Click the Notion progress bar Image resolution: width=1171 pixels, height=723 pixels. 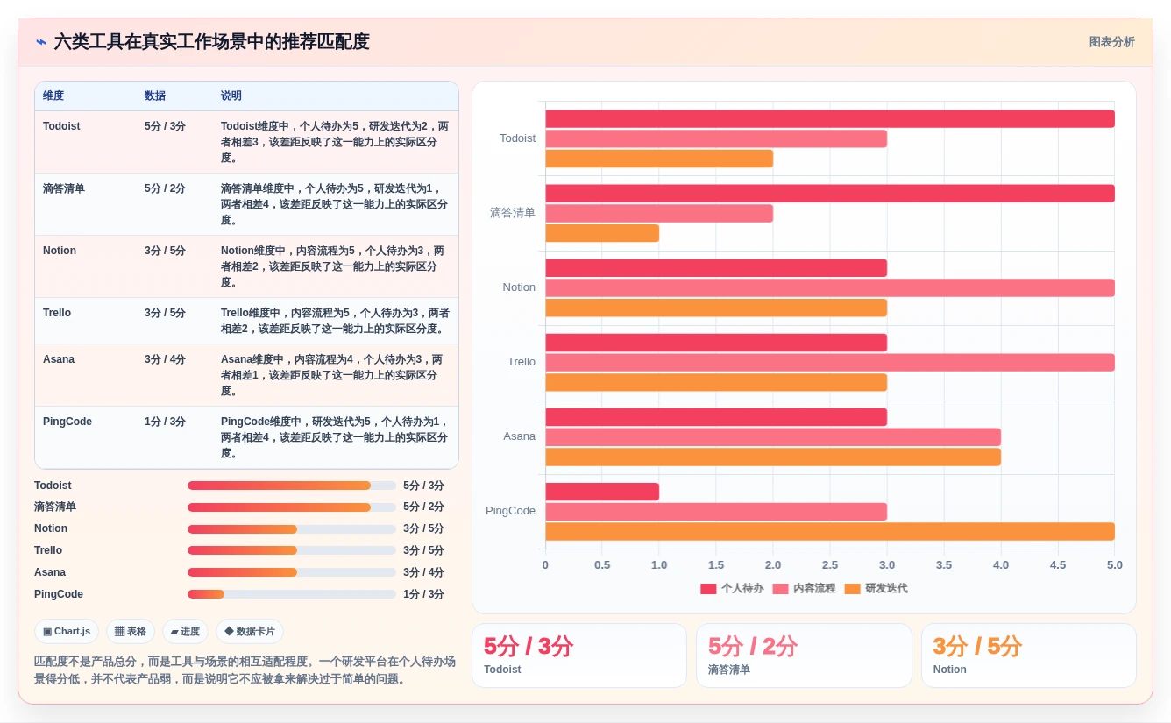(292, 529)
